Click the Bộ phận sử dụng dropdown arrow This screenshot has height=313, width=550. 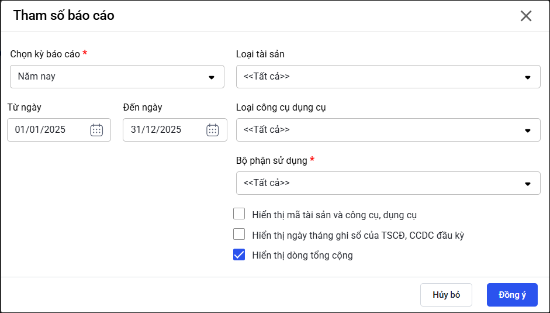click(527, 184)
